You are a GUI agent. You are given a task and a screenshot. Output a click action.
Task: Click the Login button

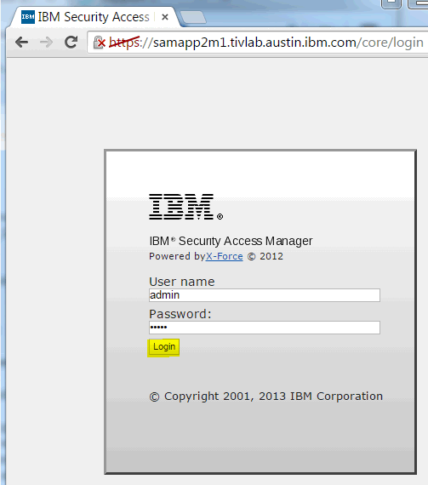pyautogui.click(x=164, y=347)
